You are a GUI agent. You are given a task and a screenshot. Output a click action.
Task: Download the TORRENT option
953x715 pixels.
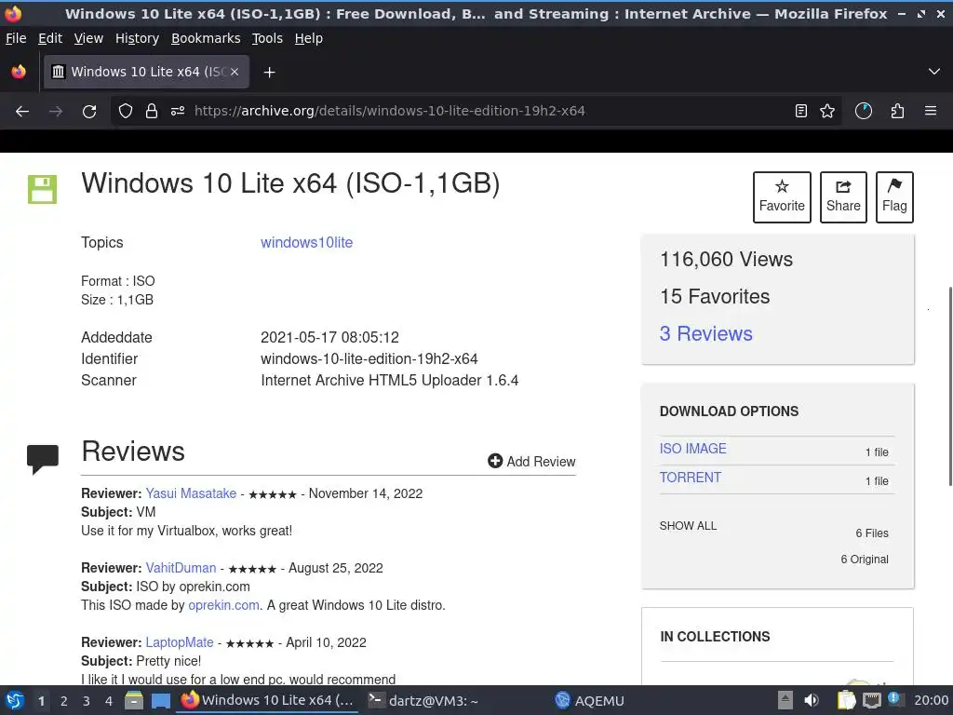point(691,478)
